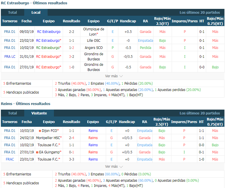Click Perdida RA cell for Angers SCO

point(145,48)
